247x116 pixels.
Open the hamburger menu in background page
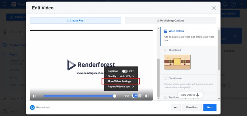tap(5, 4)
